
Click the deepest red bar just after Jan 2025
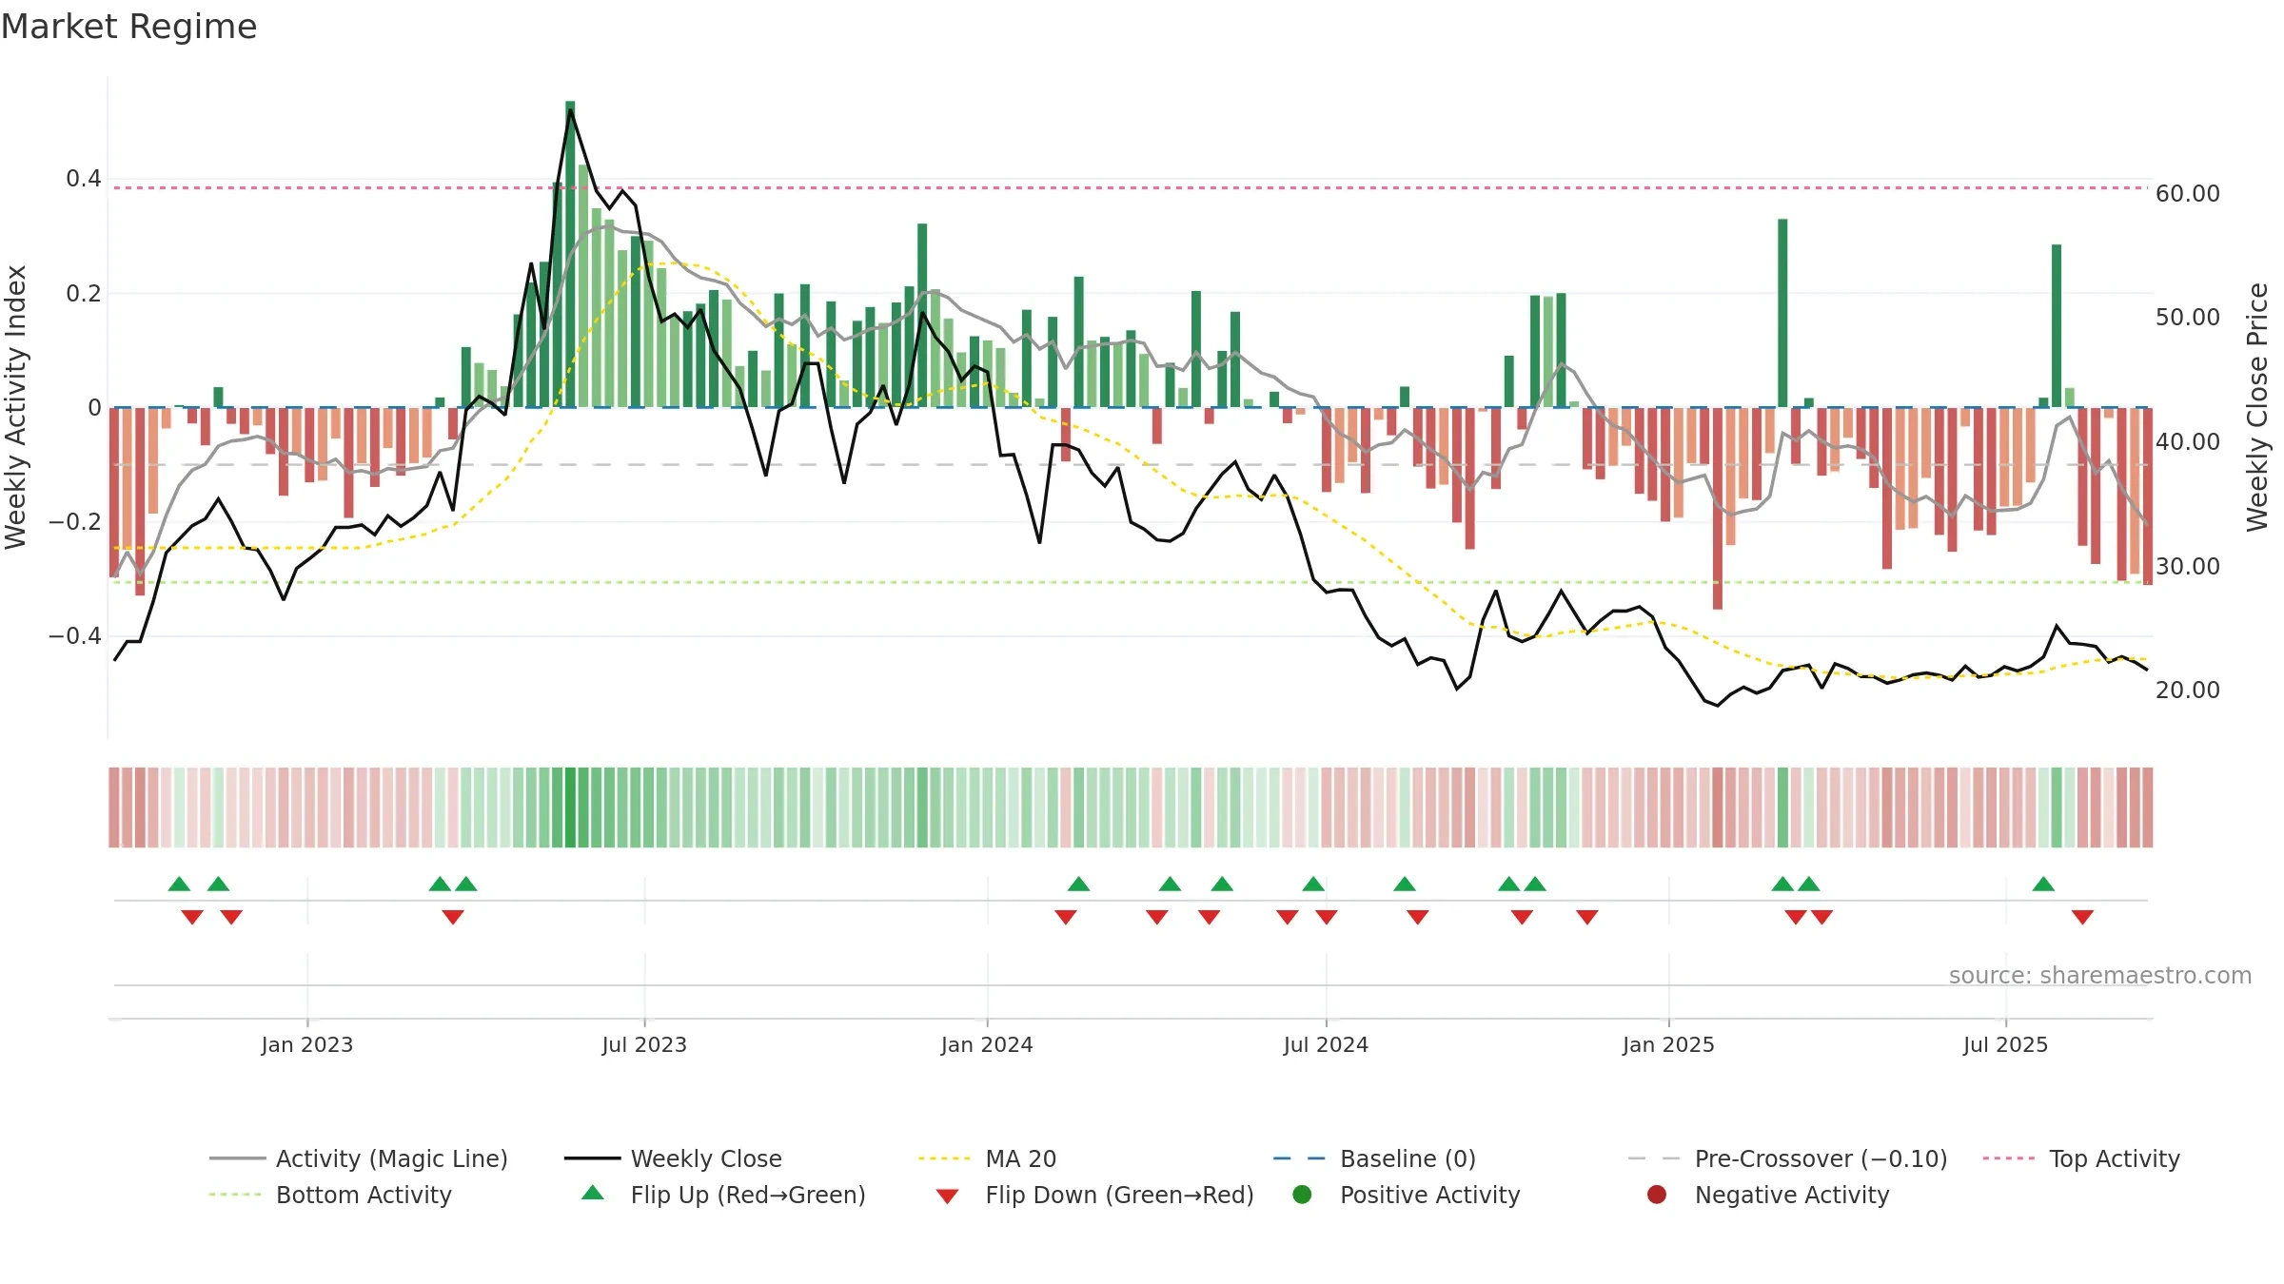[1718, 508]
